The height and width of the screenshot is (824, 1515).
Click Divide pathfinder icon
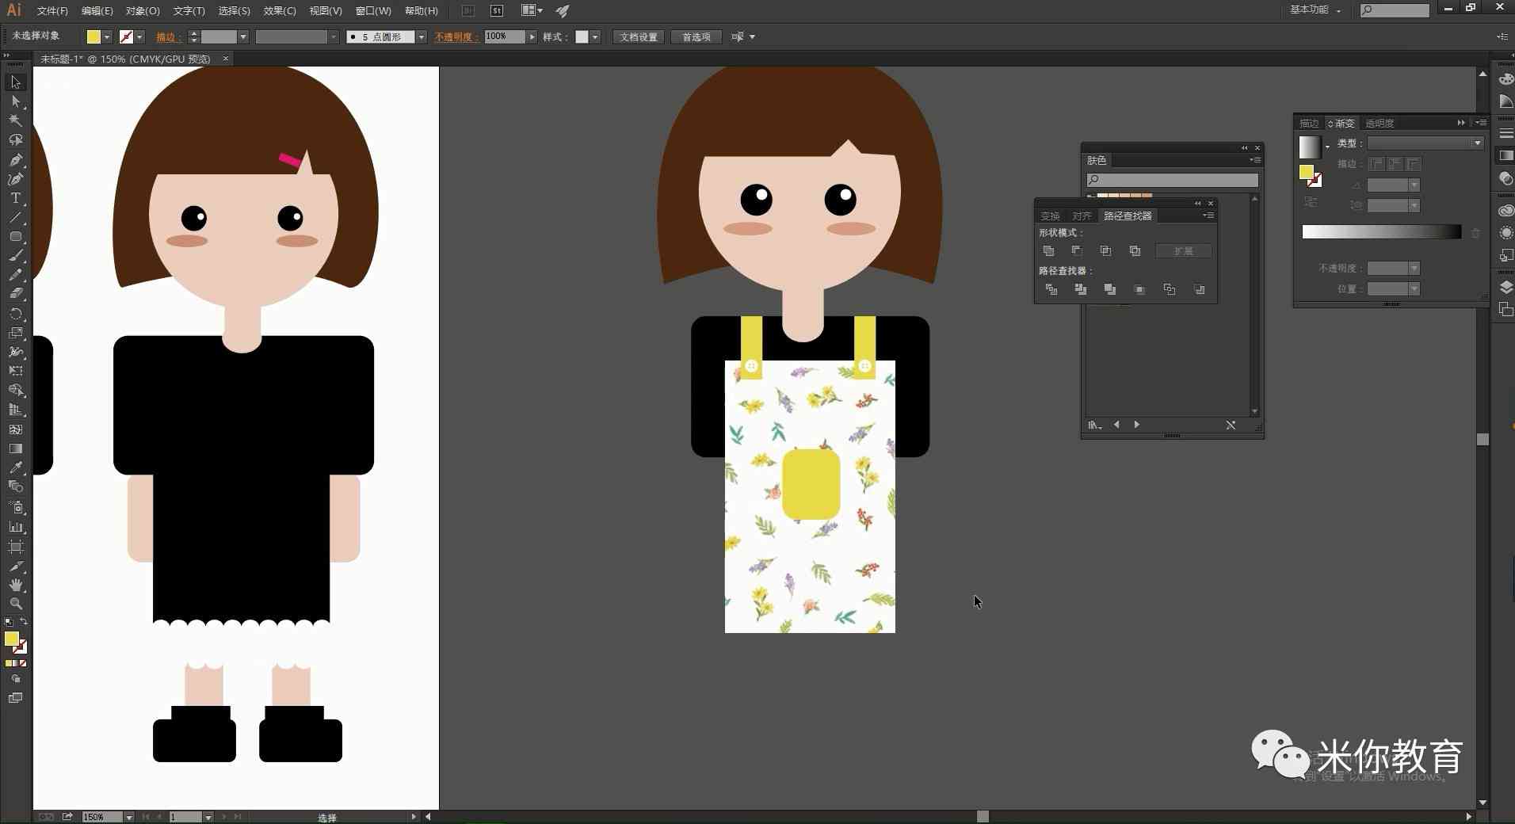click(x=1051, y=290)
